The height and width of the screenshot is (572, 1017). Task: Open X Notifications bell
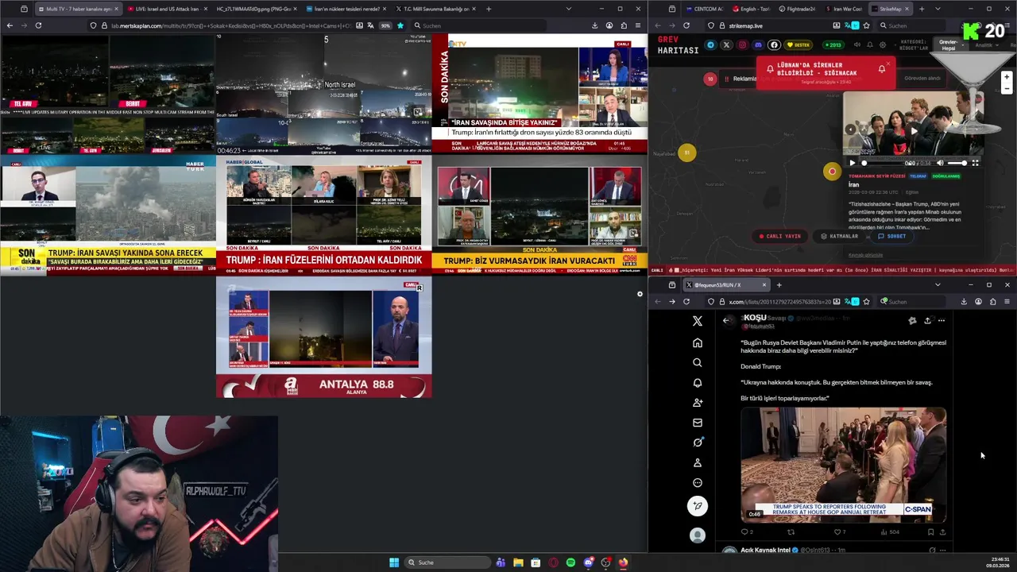pyautogui.click(x=698, y=383)
